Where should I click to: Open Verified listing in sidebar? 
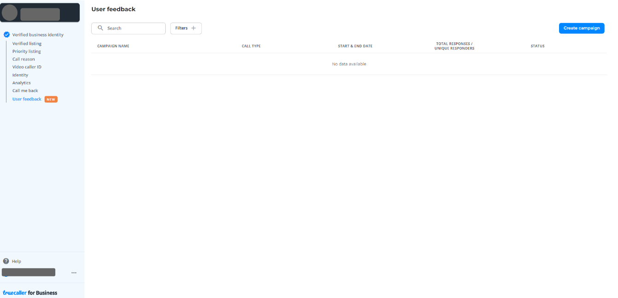tap(27, 43)
